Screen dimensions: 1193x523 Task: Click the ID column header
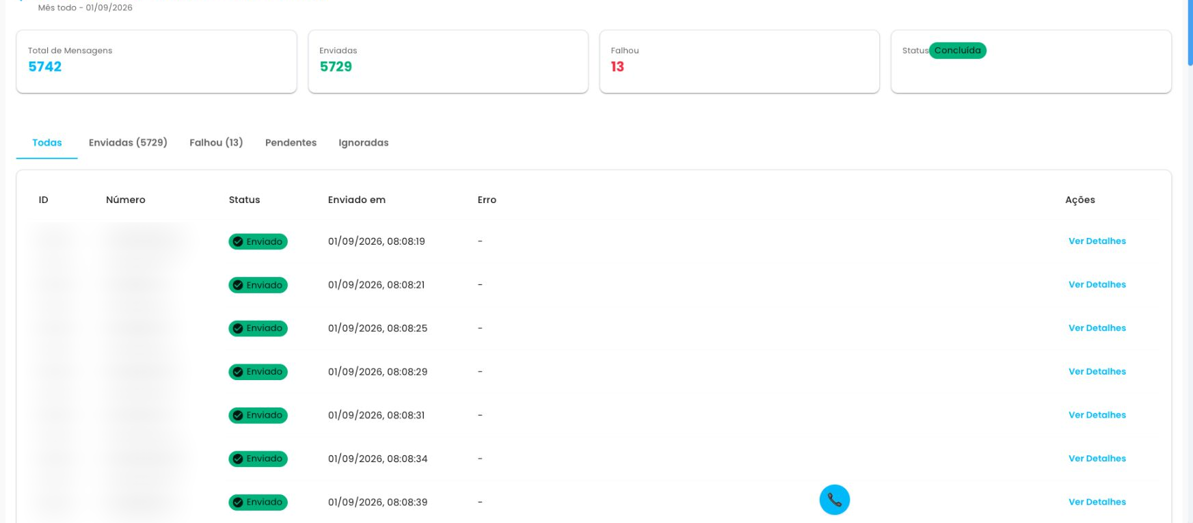[x=43, y=200]
